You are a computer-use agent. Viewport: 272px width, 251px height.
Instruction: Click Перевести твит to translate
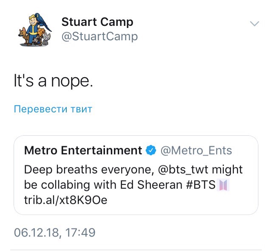point(53,109)
